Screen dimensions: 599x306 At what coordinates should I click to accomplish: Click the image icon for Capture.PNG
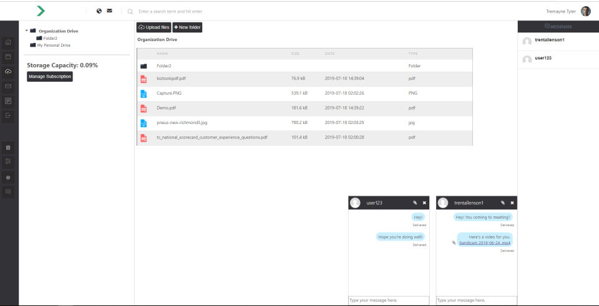(144, 93)
